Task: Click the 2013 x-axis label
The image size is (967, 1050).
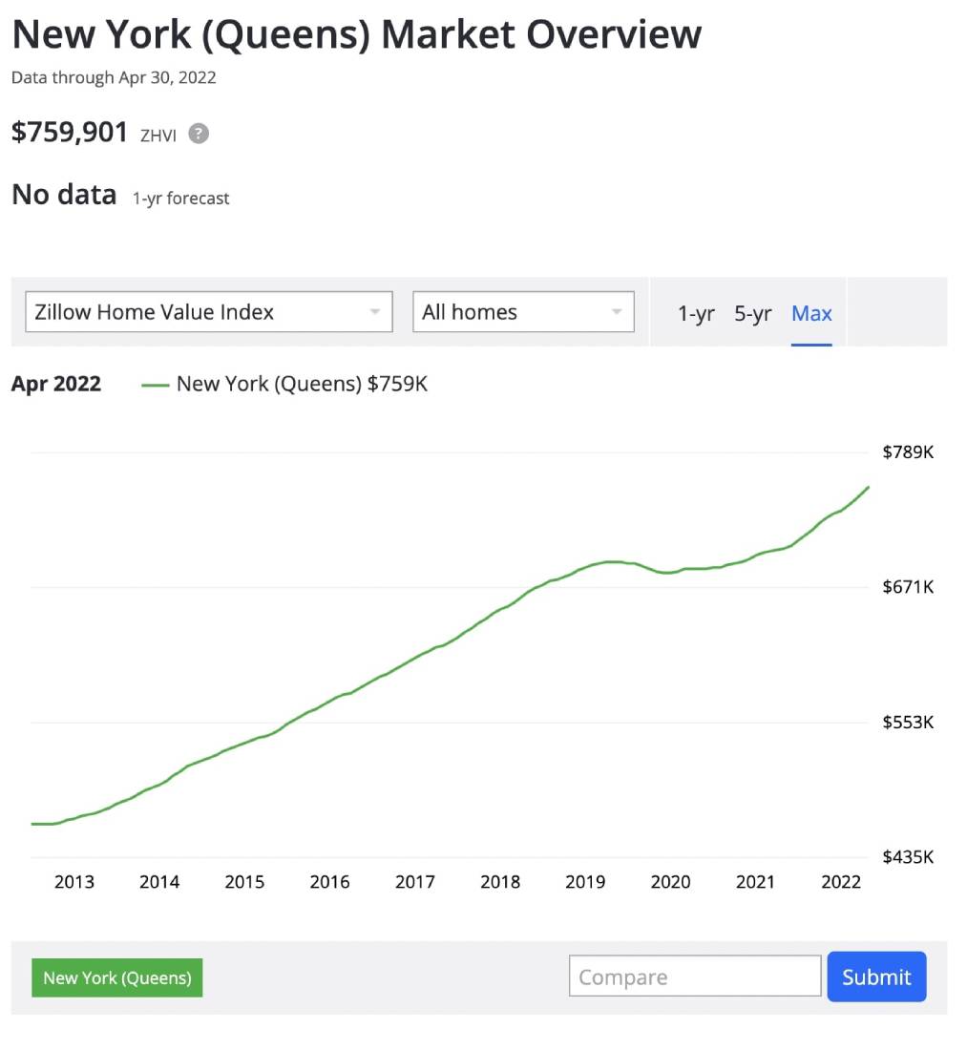Action: click(x=74, y=882)
